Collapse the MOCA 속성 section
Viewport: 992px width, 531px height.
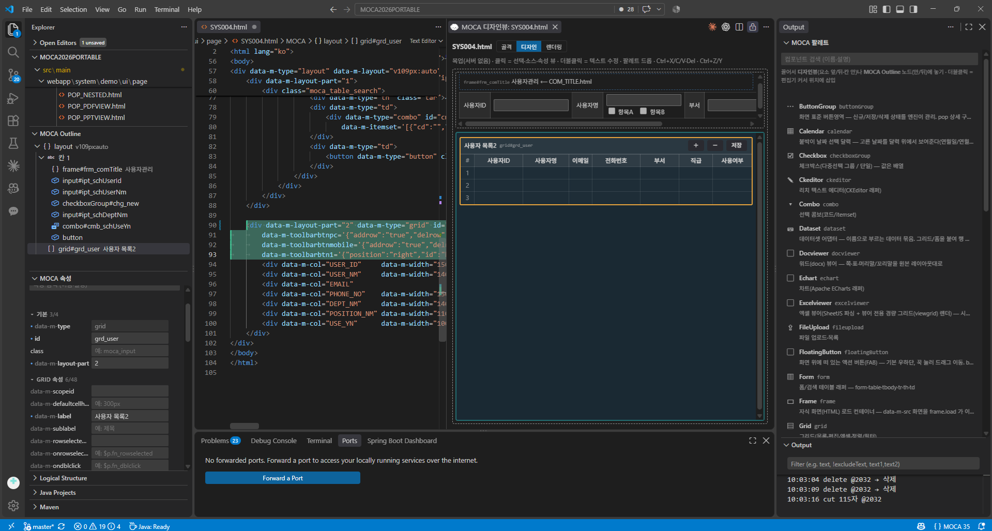tap(55, 278)
